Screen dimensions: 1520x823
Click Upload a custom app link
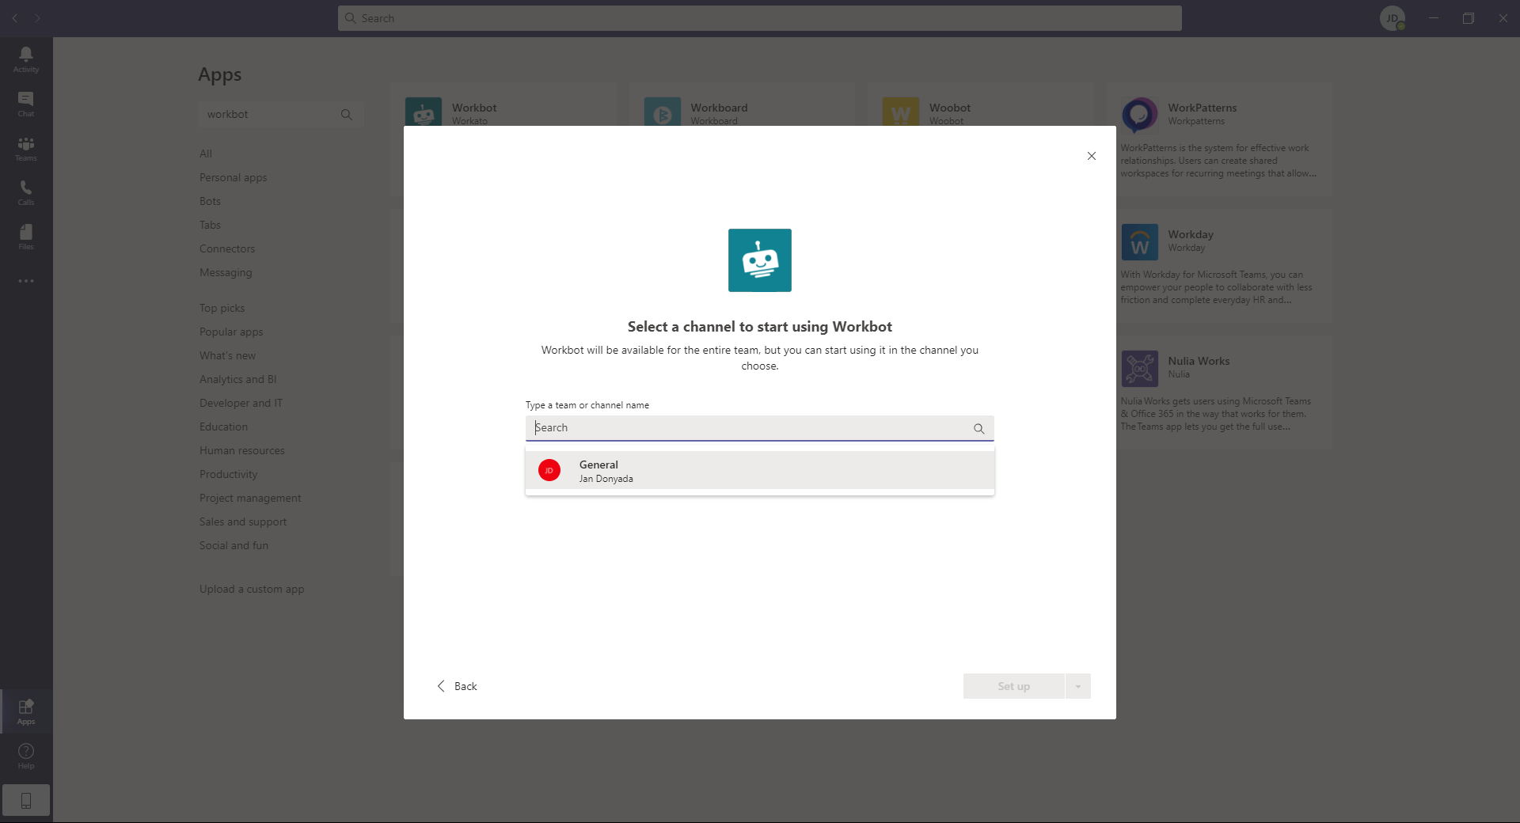[x=252, y=589]
